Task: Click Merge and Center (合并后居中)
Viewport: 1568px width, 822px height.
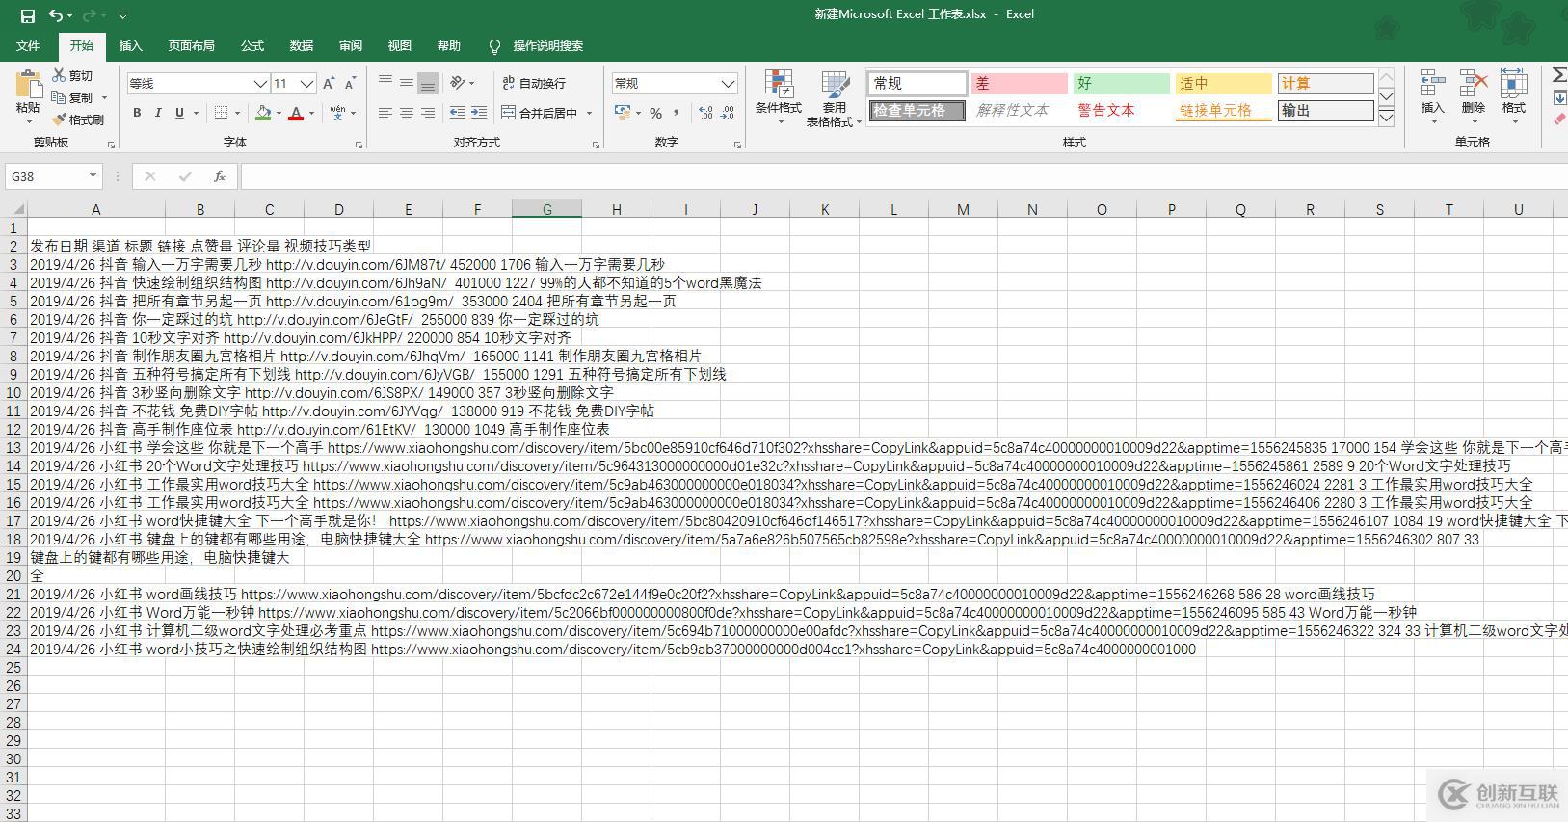Action: (539, 113)
